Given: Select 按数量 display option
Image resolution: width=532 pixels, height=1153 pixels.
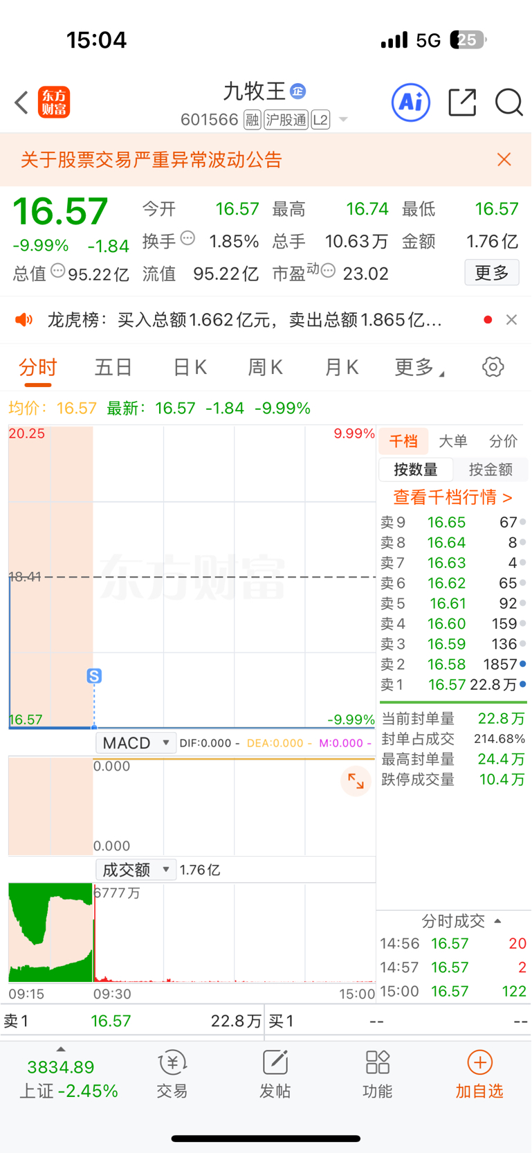Looking at the screenshot, I should pyautogui.click(x=416, y=470).
